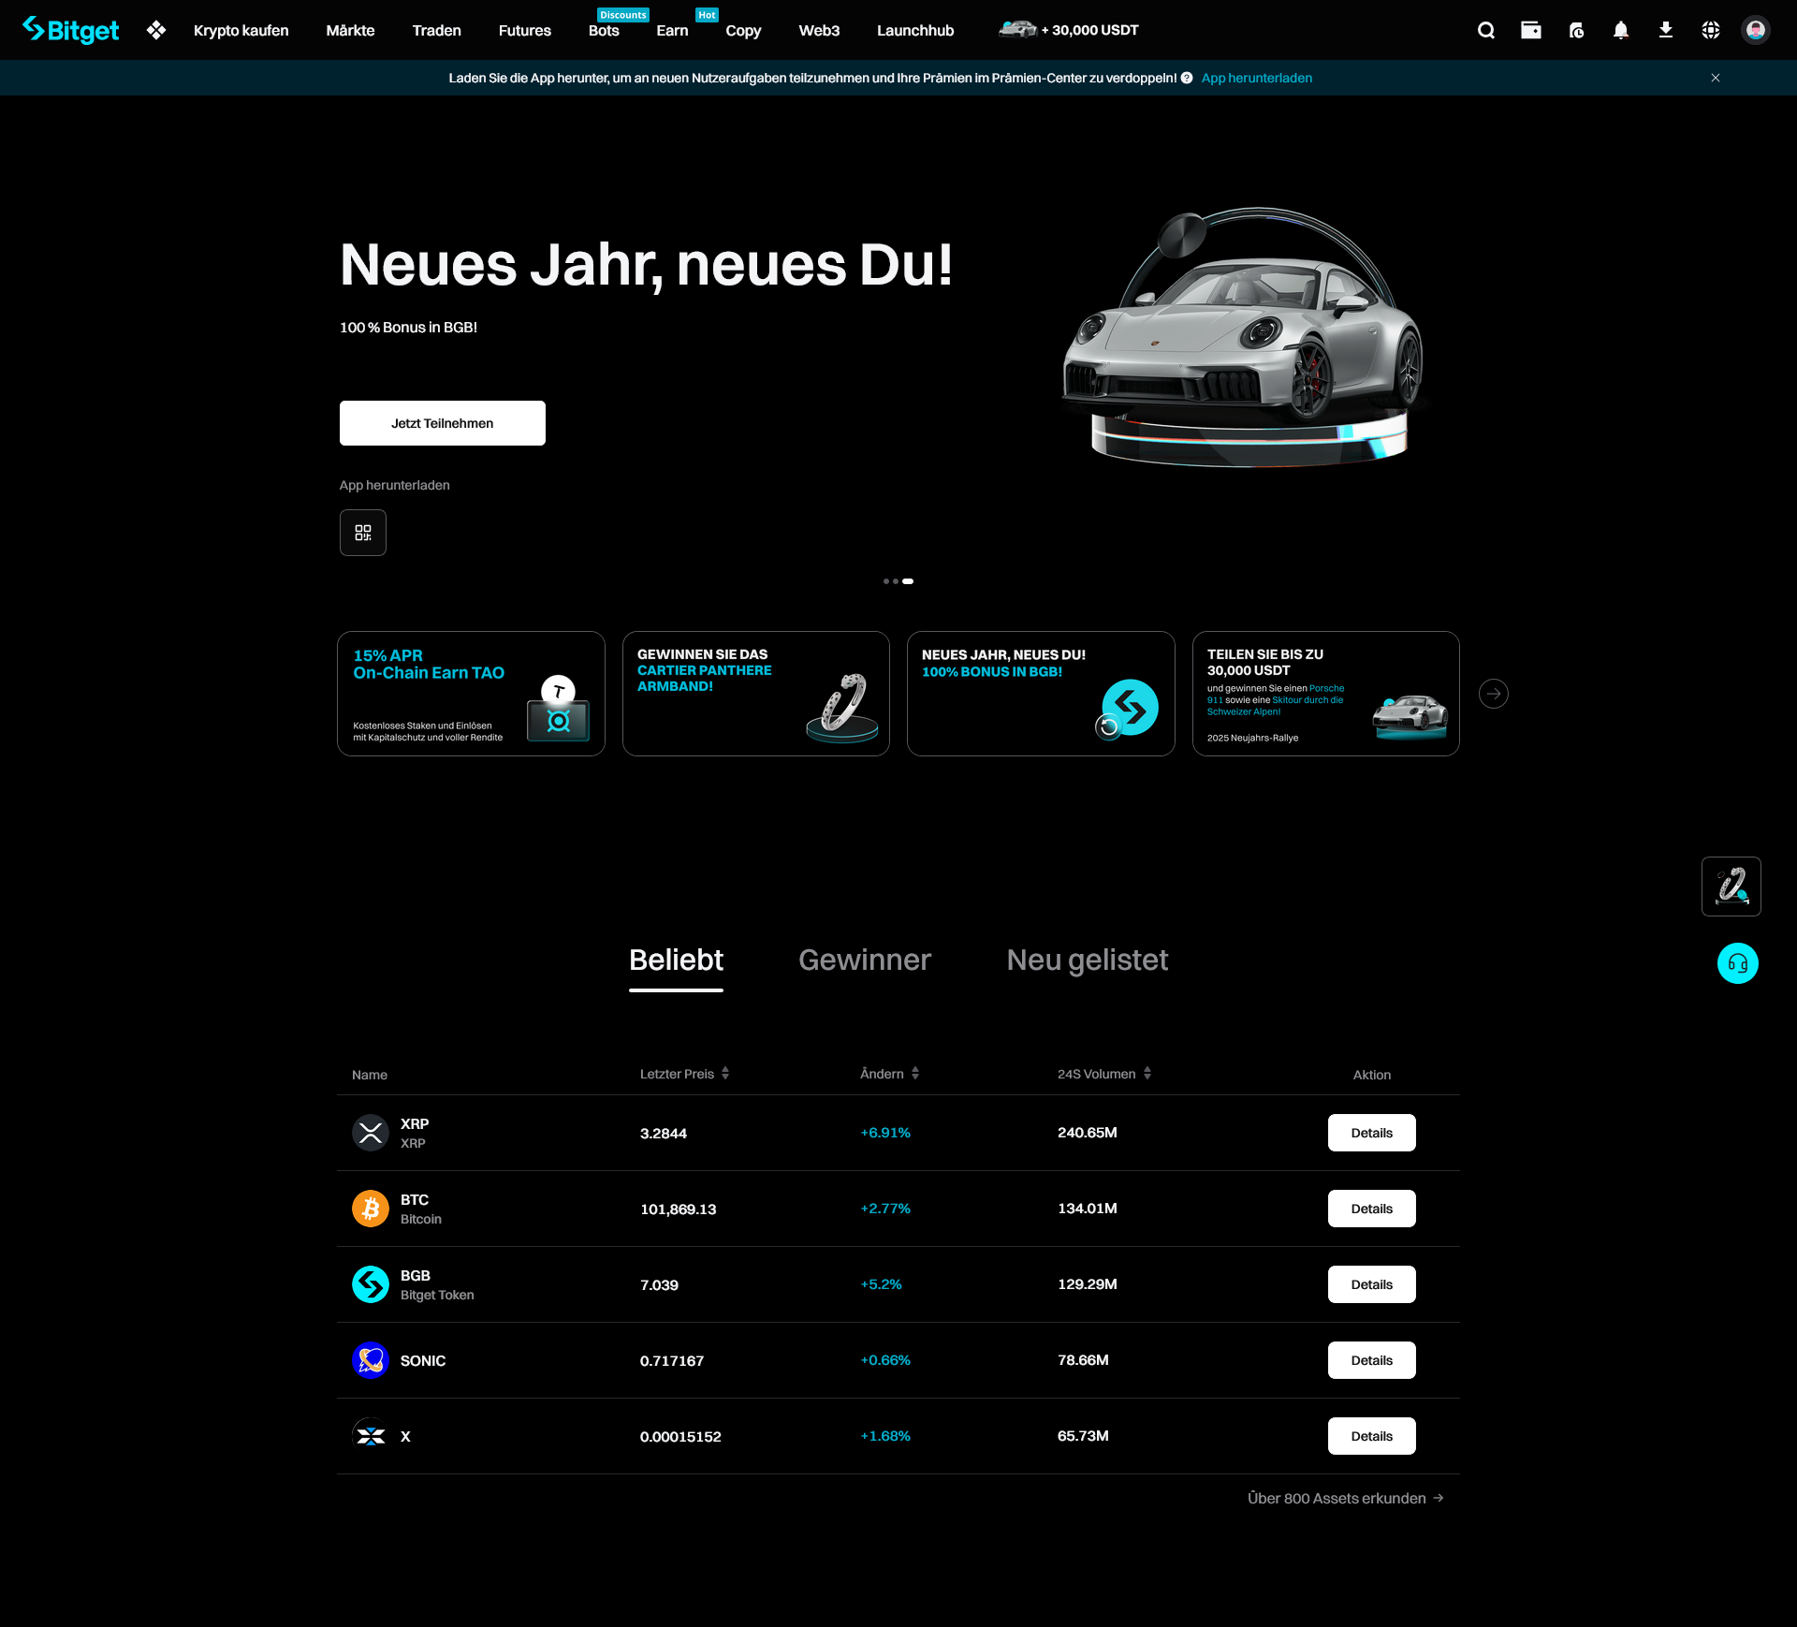Viewport: 1797px width, 1627px height.
Task: Open Details for BTC
Action: [x=1372, y=1209]
